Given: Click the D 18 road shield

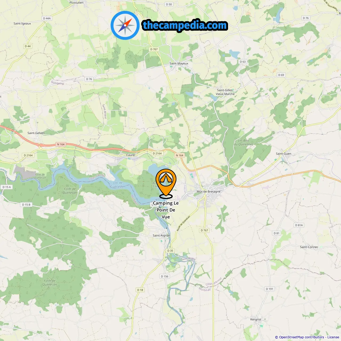Looking at the screenshot, I should (x=140, y=290).
